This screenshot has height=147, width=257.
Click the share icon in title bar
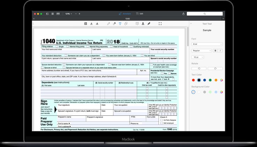(183, 14)
